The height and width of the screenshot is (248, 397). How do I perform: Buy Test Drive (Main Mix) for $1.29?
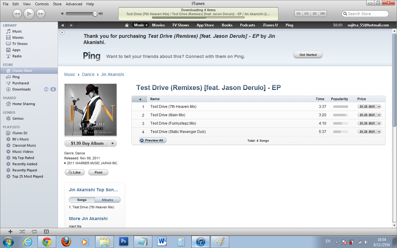click(x=367, y=115)
